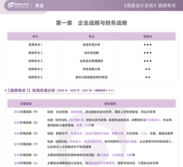The image size is (183, 167).
Task: Click the highlighted 技术换代速度 text
Action: 128,142
